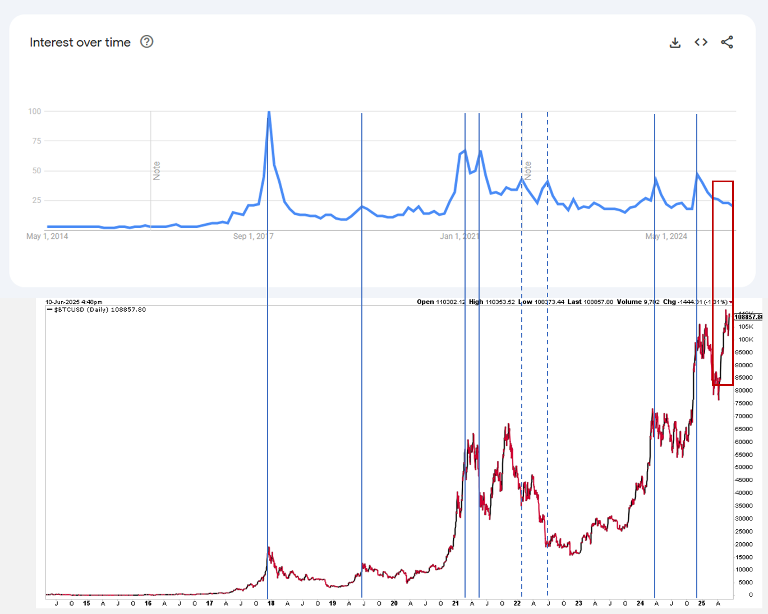Click the Open 110302.12 value in chart header

click(441, 302)
